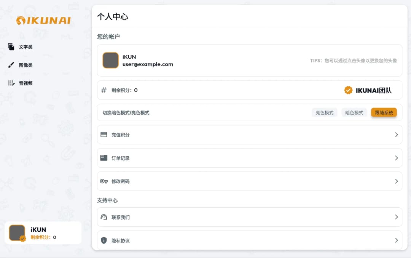
Task: Click the headset icon for 联系我们
Action: point(104,217)
